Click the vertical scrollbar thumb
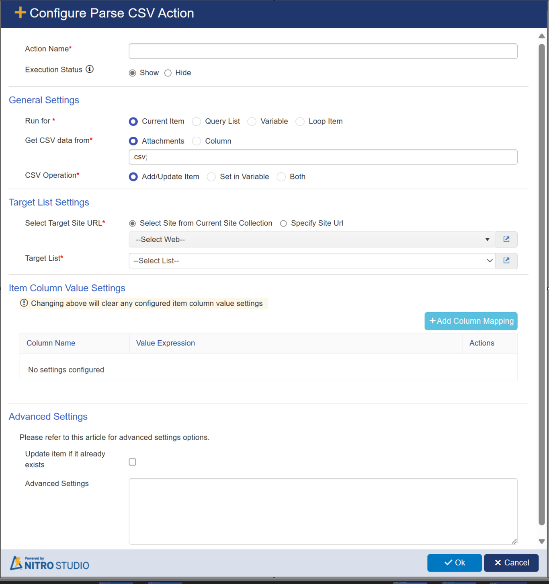Screen dimensions: 549x584 pos(542,284)
